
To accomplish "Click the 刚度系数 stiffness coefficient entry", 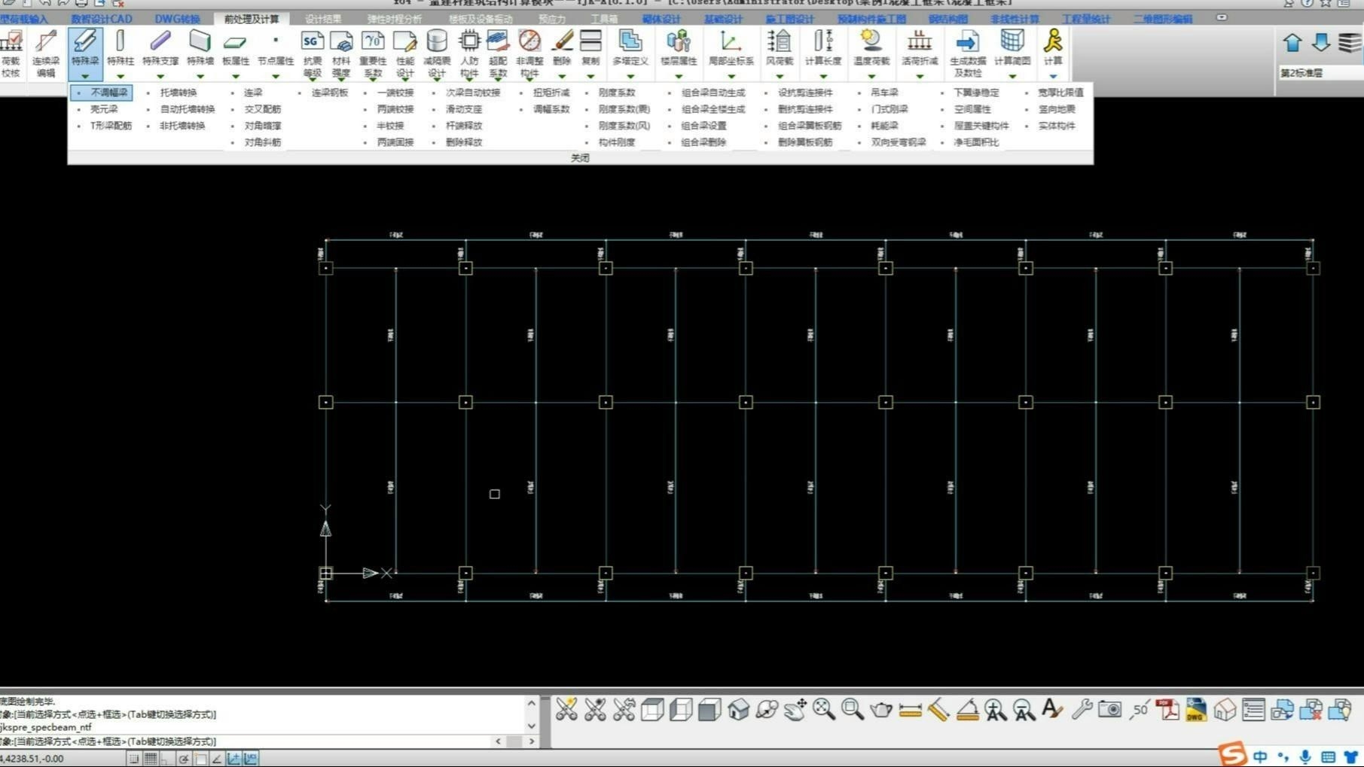I will click(617, 93).
